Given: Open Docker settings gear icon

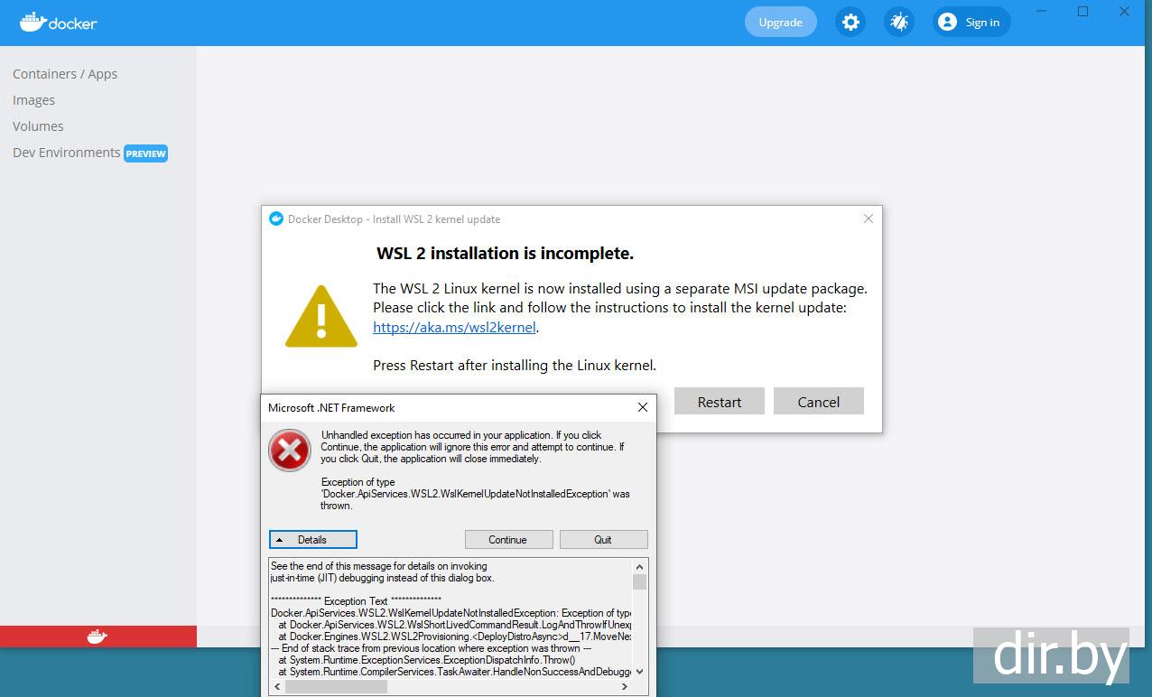Looking at the screenshot, I should click(850, 22).
